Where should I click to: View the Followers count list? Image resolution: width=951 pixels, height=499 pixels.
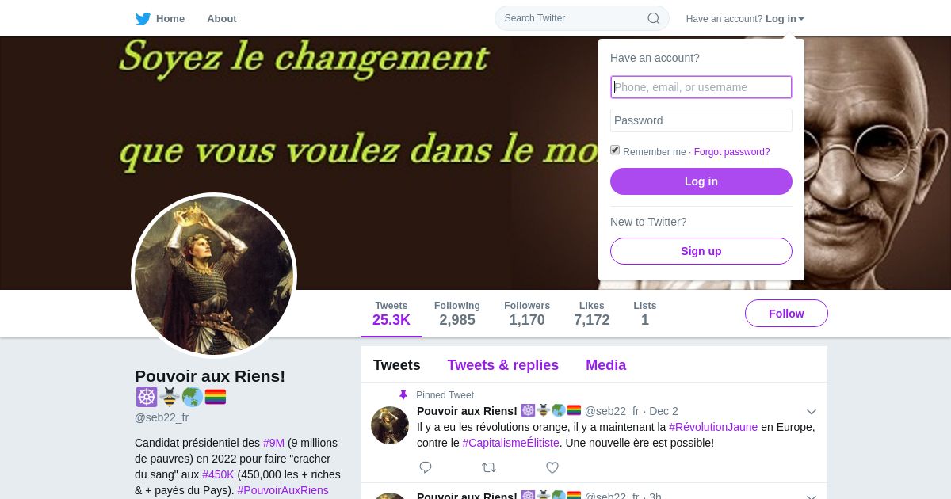pyautogui.click(x=527, y=314)
